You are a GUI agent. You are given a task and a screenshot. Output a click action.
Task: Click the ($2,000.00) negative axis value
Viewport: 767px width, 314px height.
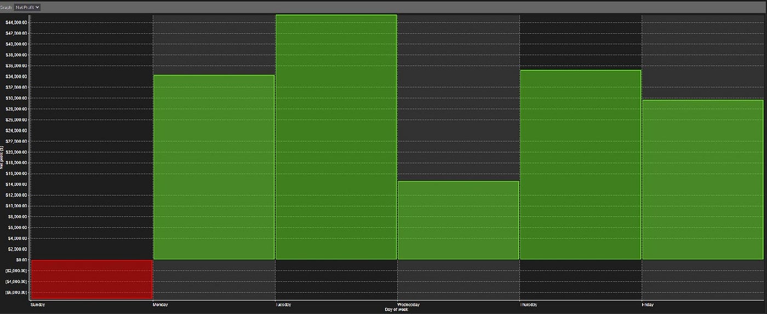[x=17, y=271]
